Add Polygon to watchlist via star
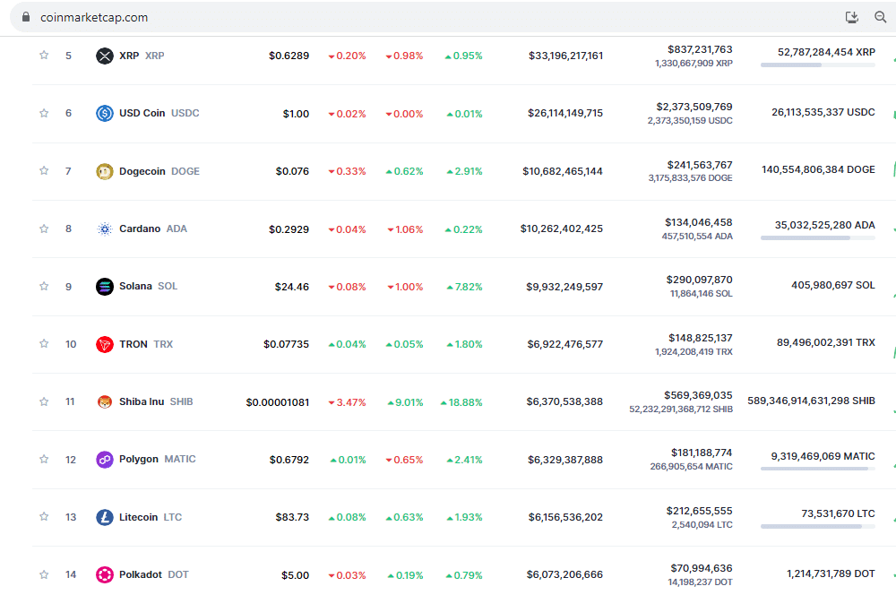 (44, 459)
